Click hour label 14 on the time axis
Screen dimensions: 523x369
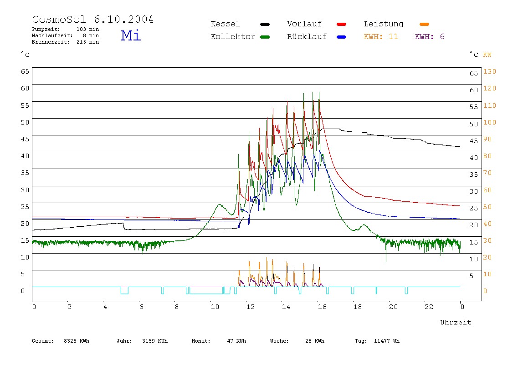pos(286,307)
